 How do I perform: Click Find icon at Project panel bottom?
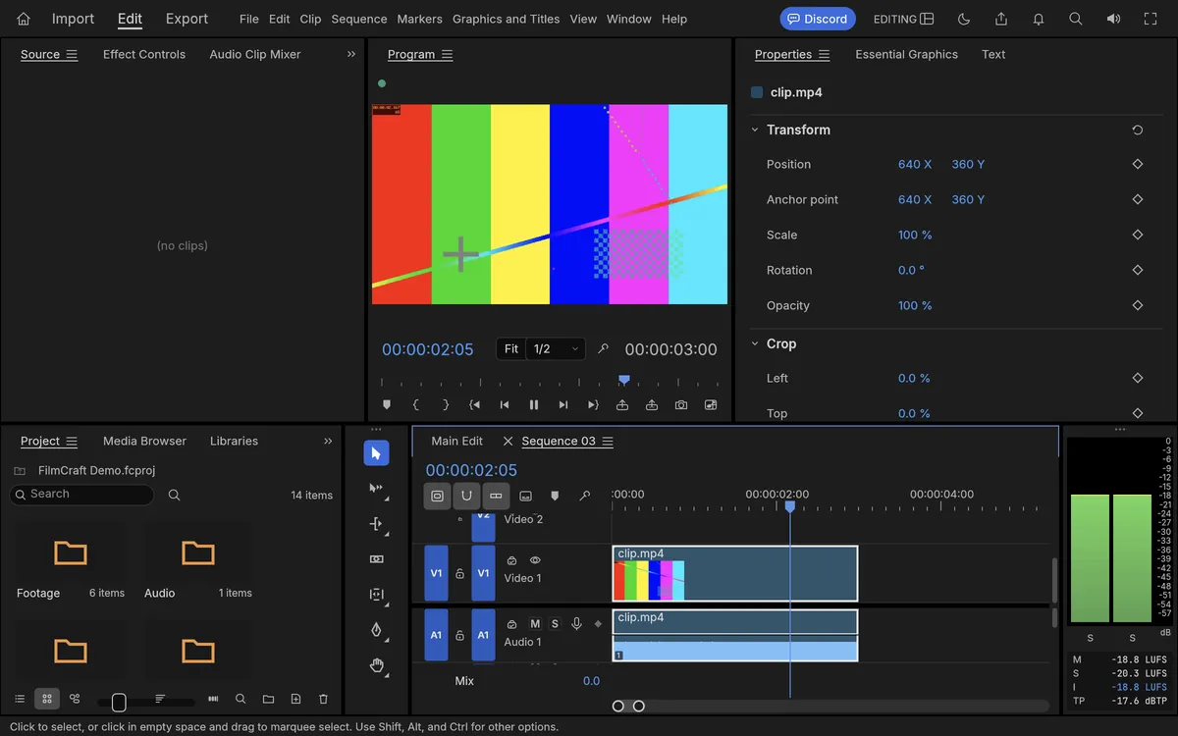pyautogui.click(x=241, y=699)
